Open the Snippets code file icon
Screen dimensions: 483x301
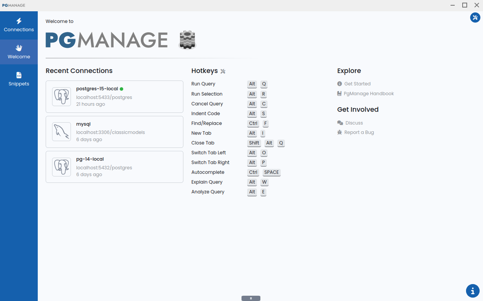[x=19, y=75]
